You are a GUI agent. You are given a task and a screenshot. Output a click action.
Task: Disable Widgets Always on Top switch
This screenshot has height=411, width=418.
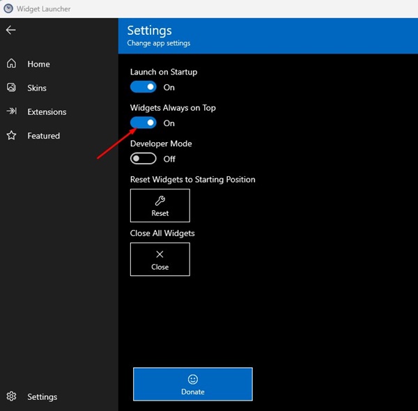(143, 123)
